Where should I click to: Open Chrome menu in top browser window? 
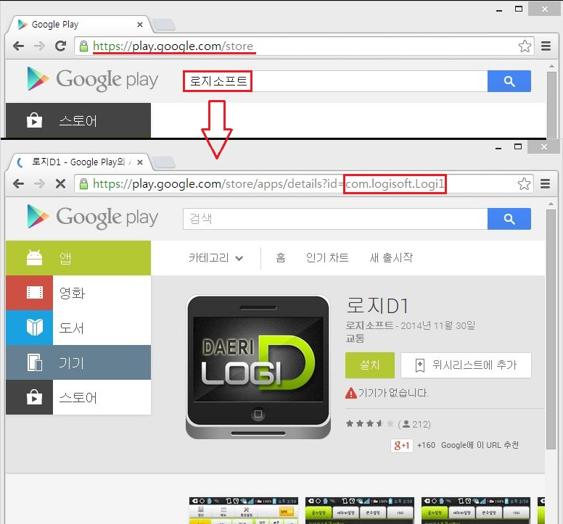(x=546, y=46)
